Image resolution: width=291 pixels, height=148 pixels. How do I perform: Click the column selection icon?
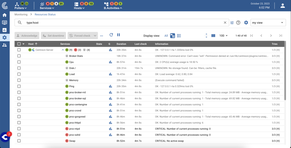tap(213, 36)
